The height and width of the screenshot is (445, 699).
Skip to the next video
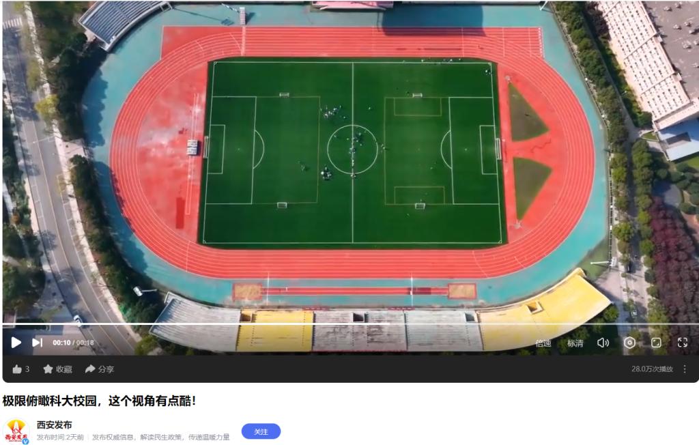pos(38,343)
